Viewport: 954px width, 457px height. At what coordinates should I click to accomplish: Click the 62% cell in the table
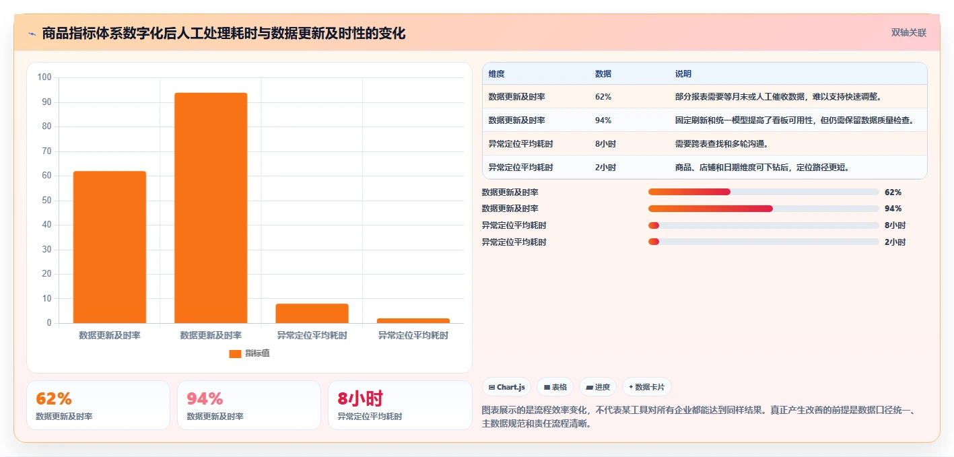603,97
